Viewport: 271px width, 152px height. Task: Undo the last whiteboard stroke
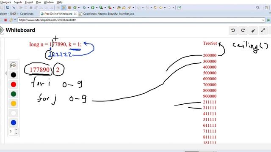coord(233,30)
